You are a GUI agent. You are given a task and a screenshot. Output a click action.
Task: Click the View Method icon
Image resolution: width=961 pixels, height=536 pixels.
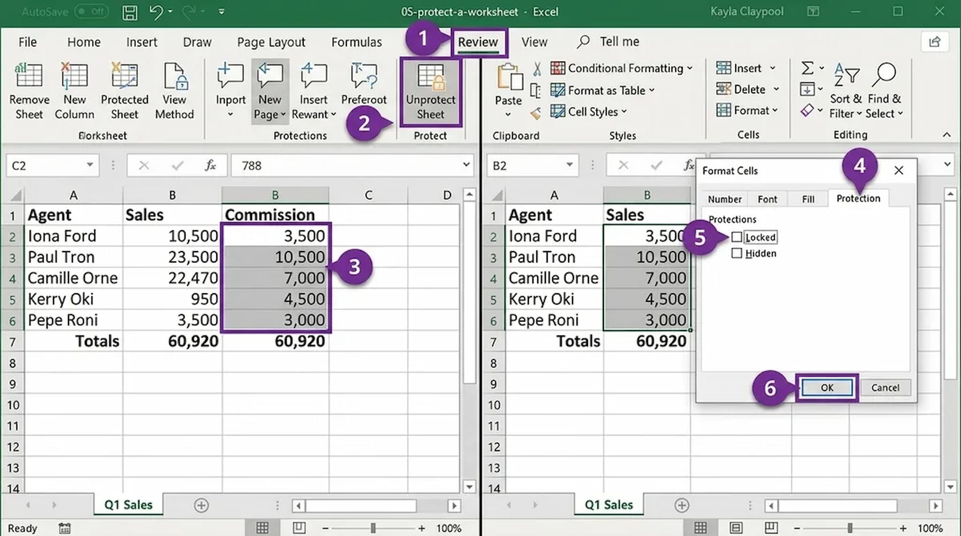point(175,76)
